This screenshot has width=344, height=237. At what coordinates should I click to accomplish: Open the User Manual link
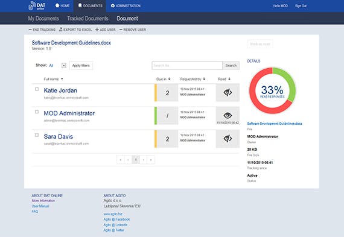[40, 206]
